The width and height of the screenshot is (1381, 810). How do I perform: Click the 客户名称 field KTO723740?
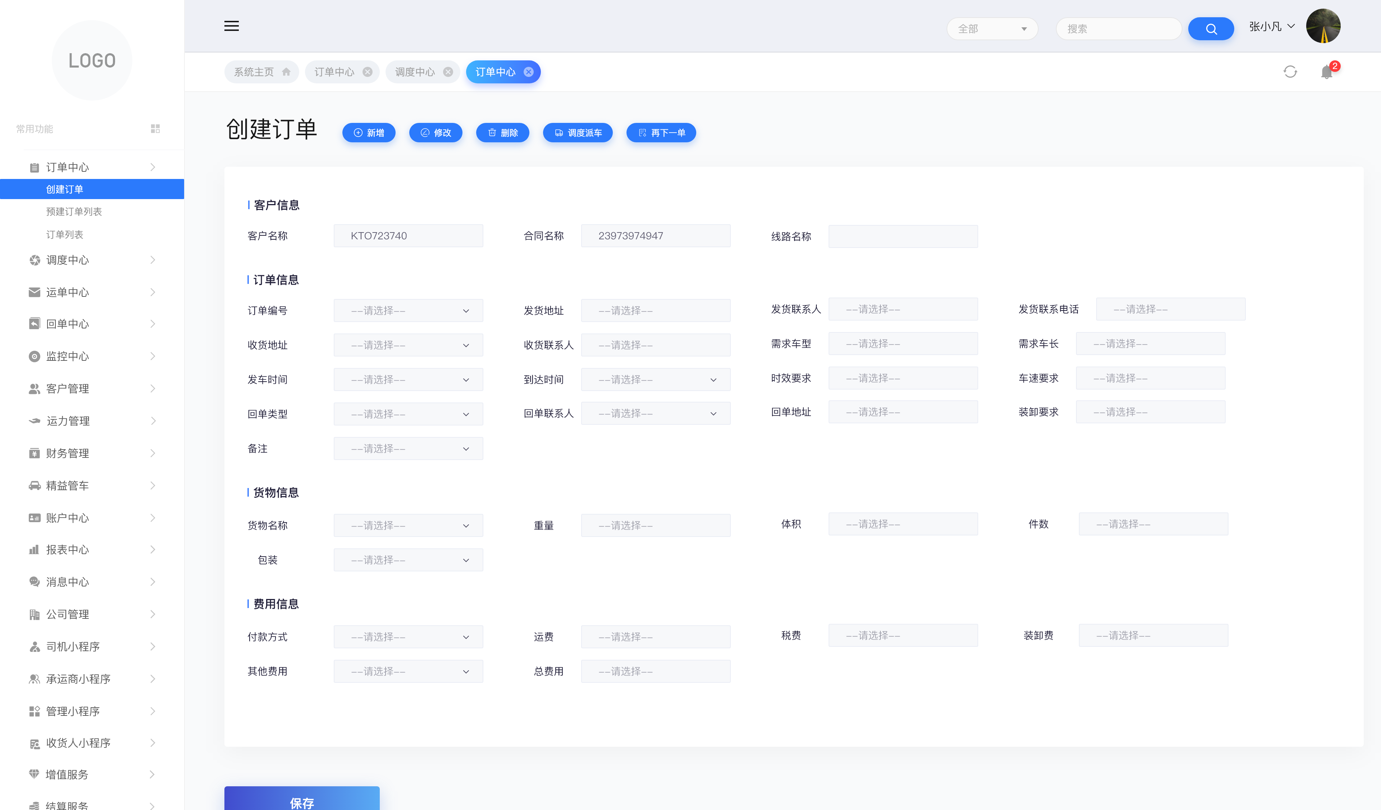(x=408, y=235)
